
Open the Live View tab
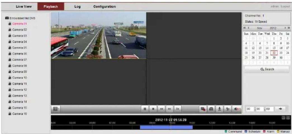pyautogui.click(x=24, y=6)
